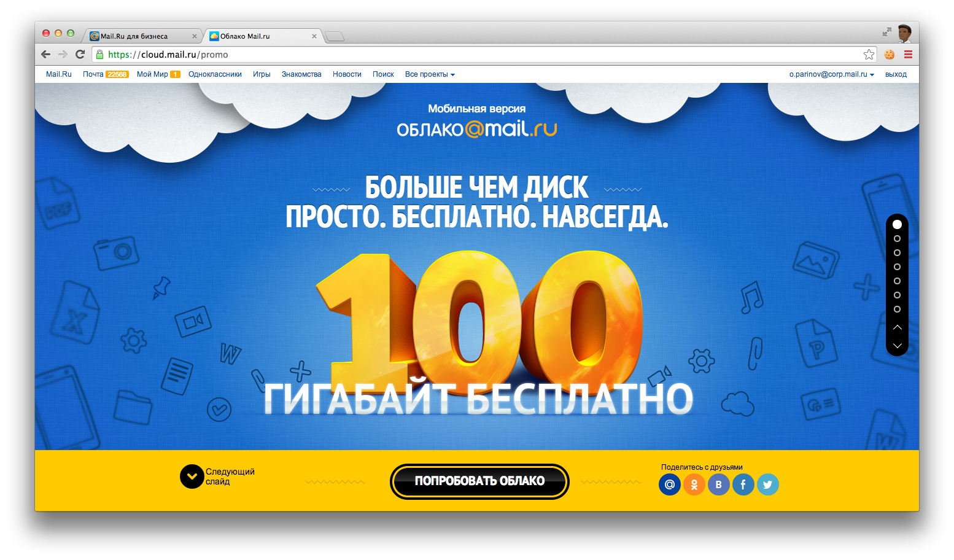Share on Odnoklassniki with the orange icon
954x560 pixels.
(x=694, y=484)
